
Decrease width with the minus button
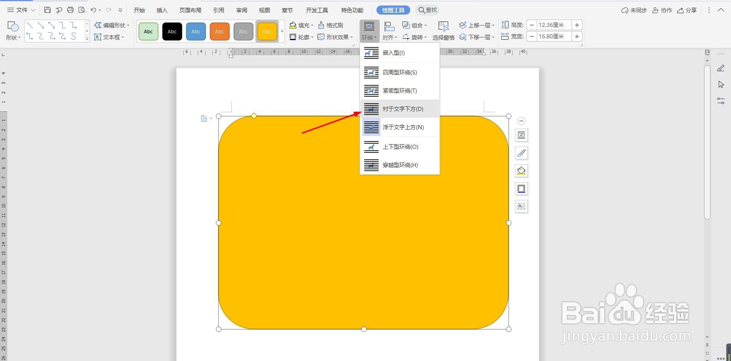[532, 37]
